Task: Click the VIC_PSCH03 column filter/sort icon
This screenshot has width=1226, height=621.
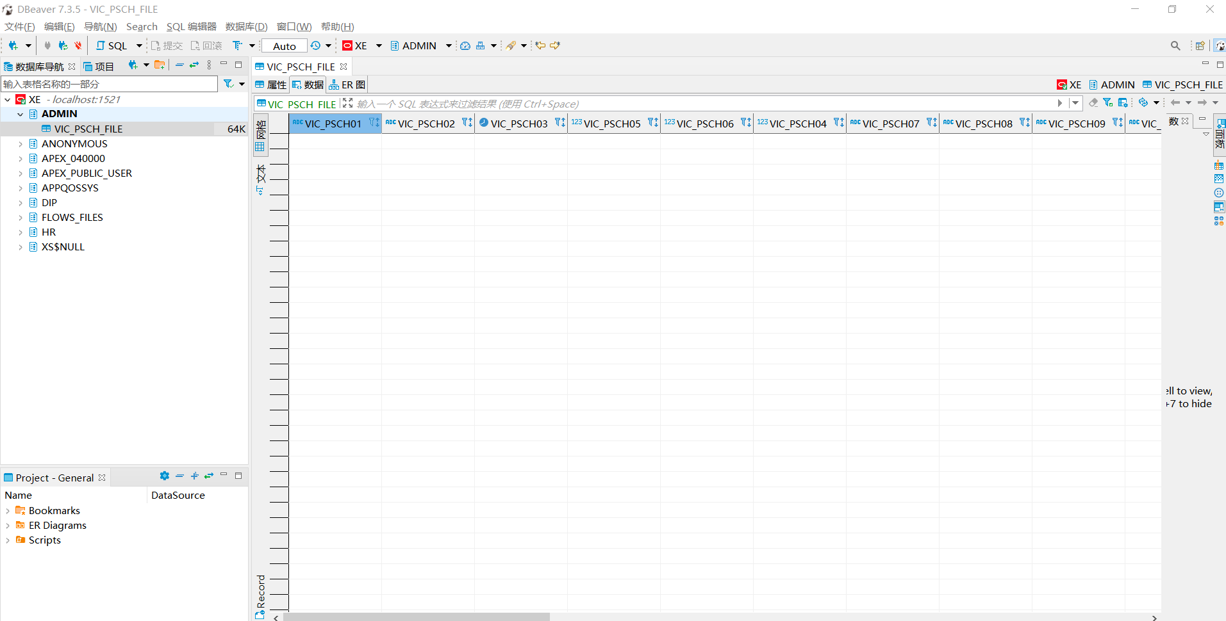Action: pyautogui.click(x=560, y=122)
